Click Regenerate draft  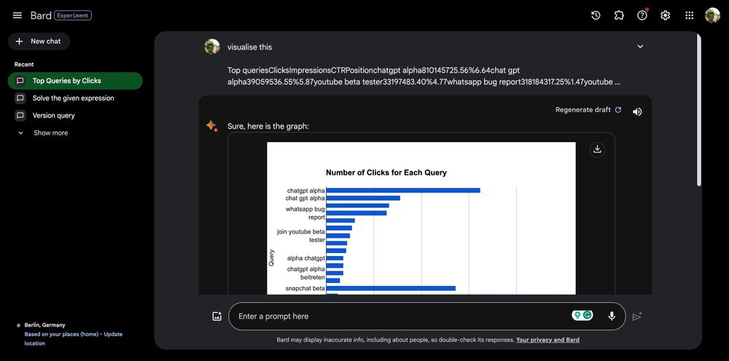point(588,110)
